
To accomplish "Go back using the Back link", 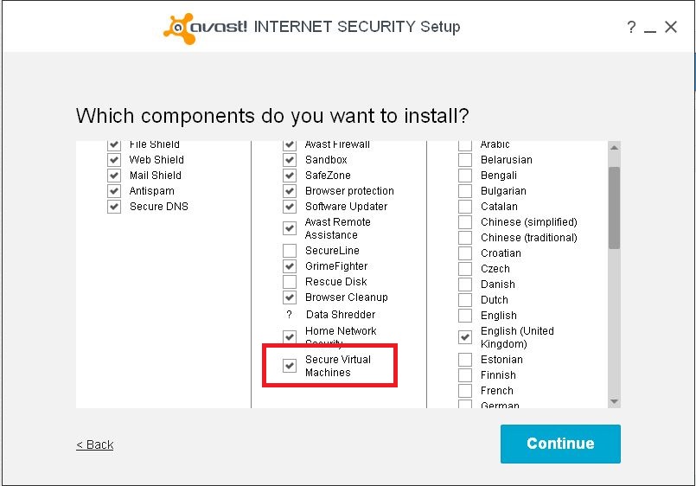I will 94,444.
